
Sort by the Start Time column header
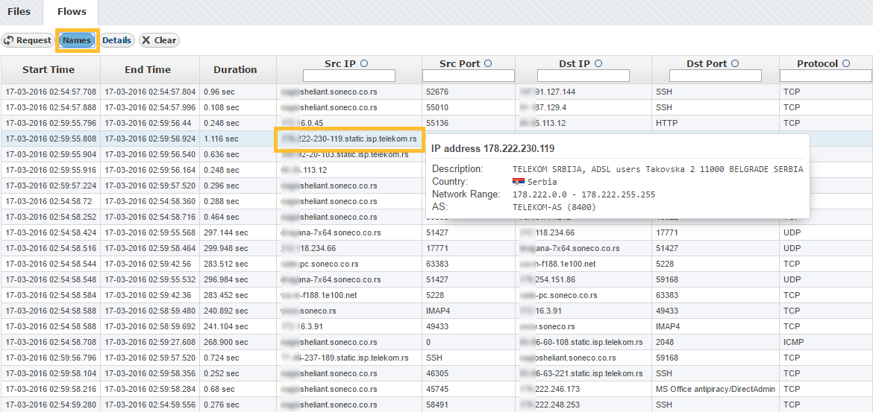coord(48,70)
